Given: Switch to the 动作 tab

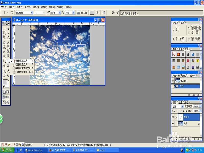Looking at the screenshot, I should click(x=184, y=76).
